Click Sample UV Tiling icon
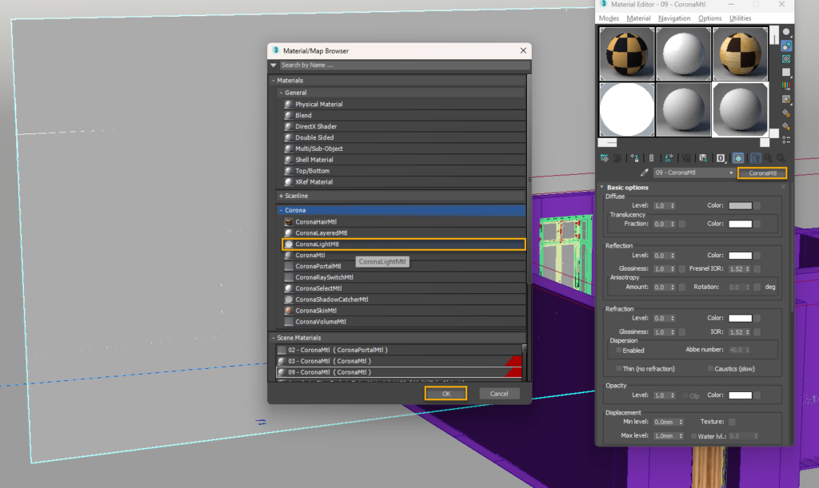 tap(786, 73)
